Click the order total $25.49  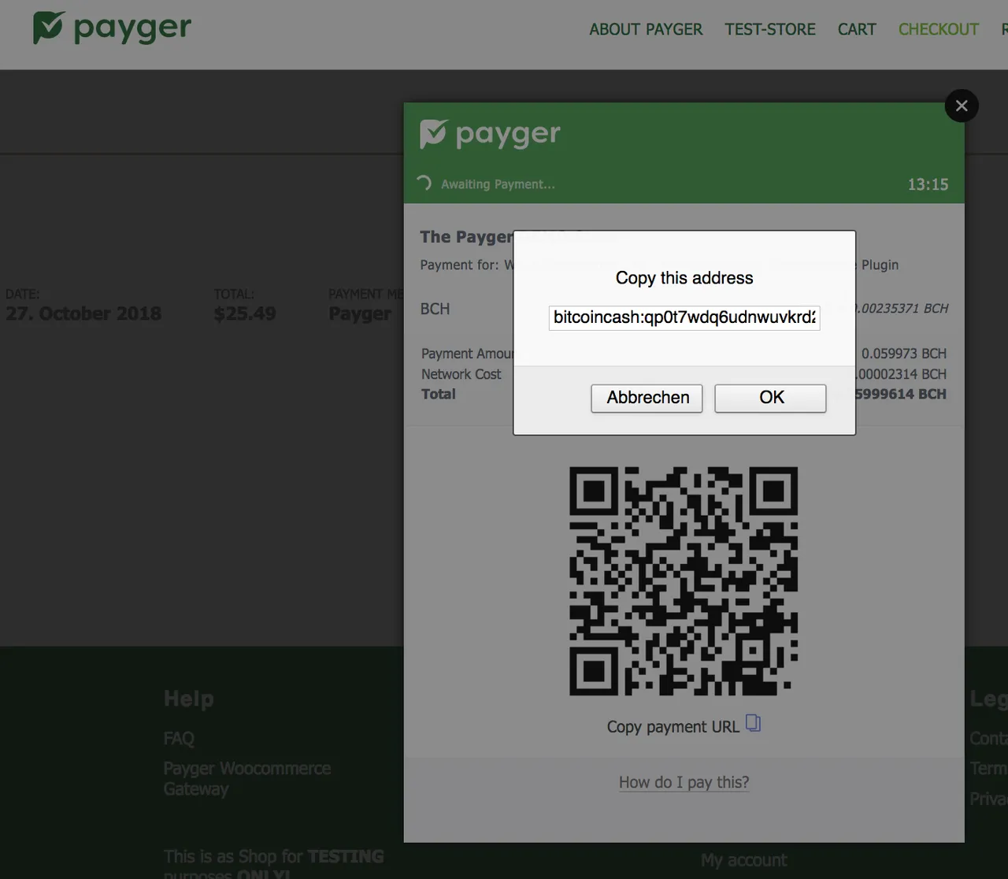(x=245, y=313)
